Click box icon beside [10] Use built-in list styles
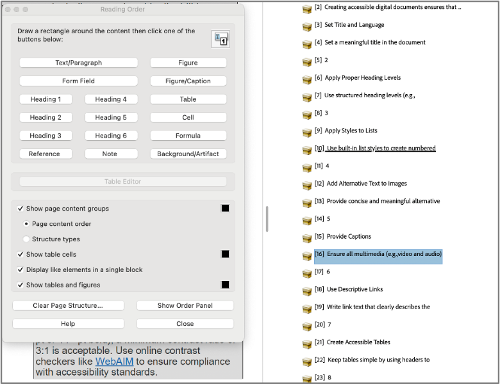Screen dimensions: 500x384 pos(307,150)
